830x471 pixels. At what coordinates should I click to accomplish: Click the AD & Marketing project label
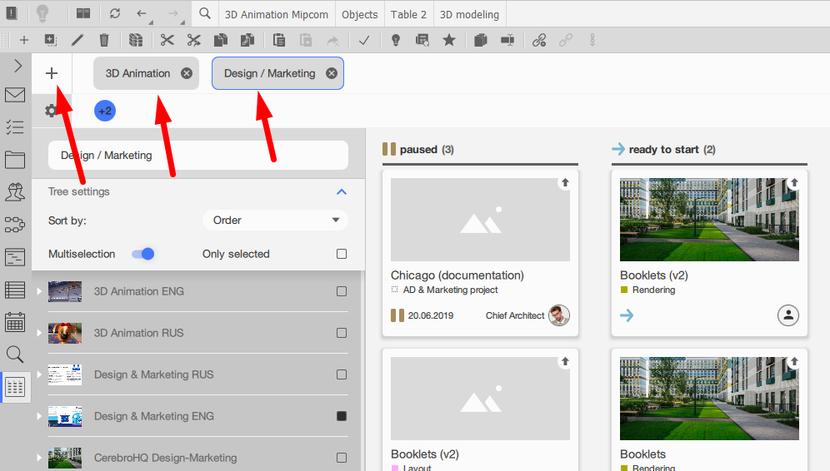click(451, 290)
